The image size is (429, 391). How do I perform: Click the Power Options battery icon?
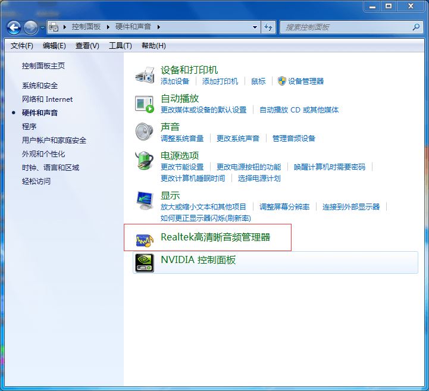[x=145, y=160]
